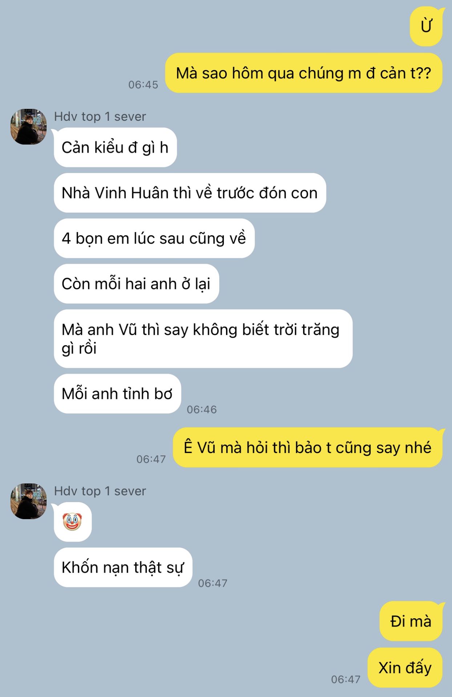This screenshot has height=697, width=452.
Task: Tap the yellow "Đi mà" bubble
Action: 411,621
